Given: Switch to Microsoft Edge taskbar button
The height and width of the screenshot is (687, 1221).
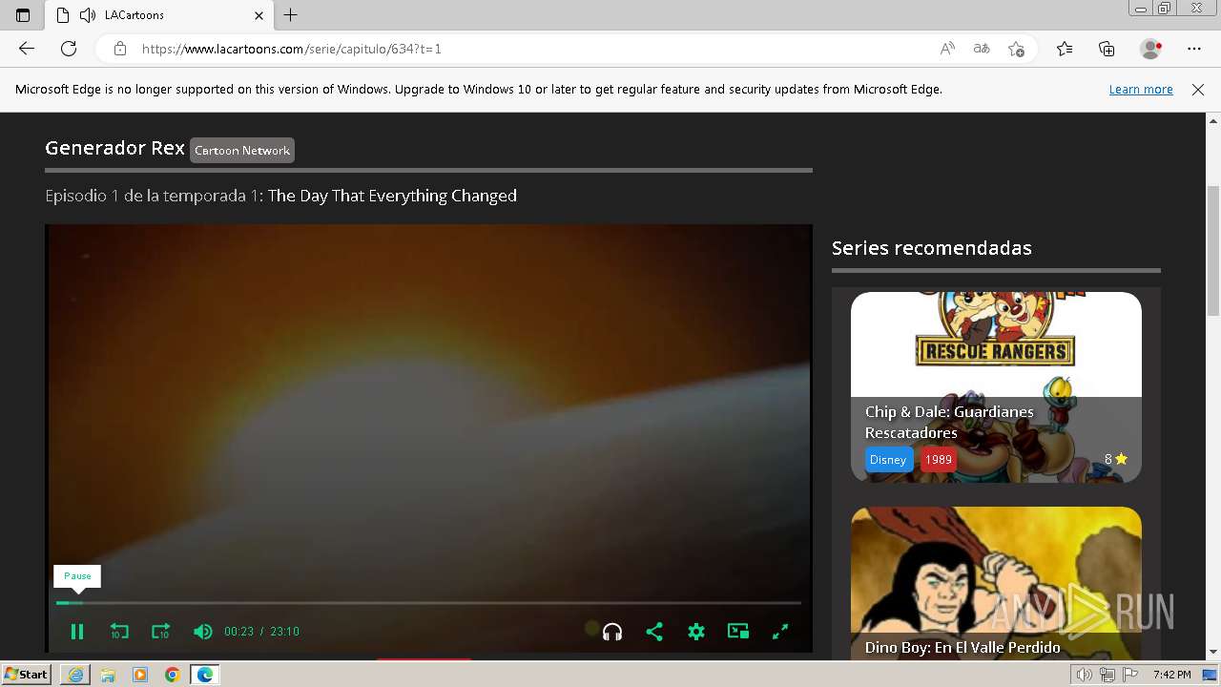Looking at the screenshot, I should 205,675.
